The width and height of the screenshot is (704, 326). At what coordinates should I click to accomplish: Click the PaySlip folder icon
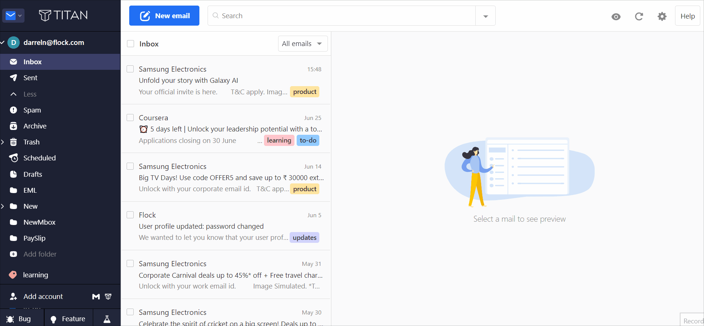coord(13,238)
